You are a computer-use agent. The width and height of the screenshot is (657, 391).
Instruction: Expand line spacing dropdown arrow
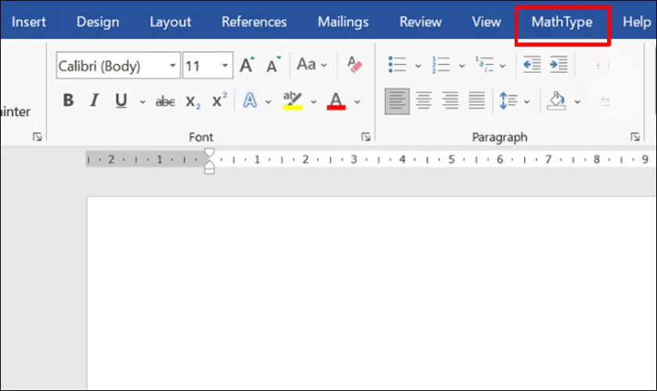click(x=526, y=102)
